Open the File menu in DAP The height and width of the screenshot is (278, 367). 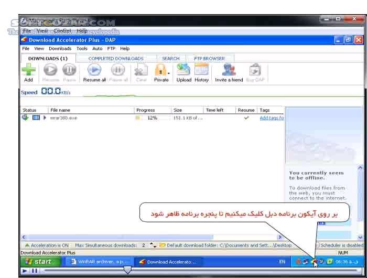(26, 48)
